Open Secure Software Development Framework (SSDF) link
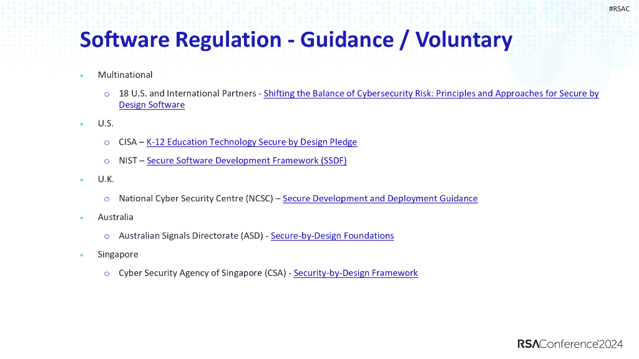This screenshot has width=639, height=359. point(246,161)
